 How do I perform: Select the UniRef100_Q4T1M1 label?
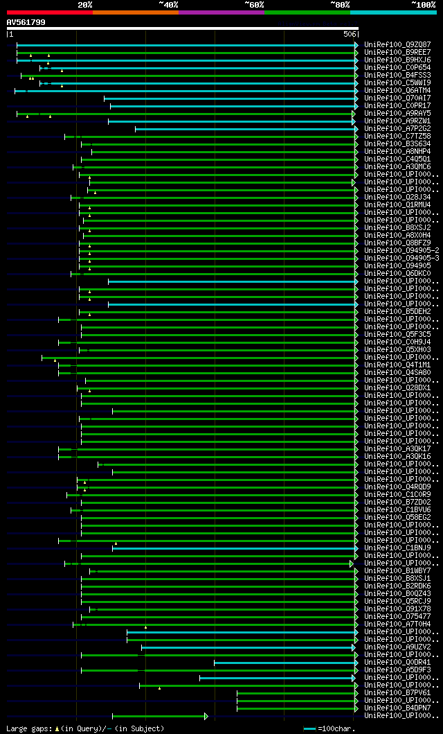point(398,365)
